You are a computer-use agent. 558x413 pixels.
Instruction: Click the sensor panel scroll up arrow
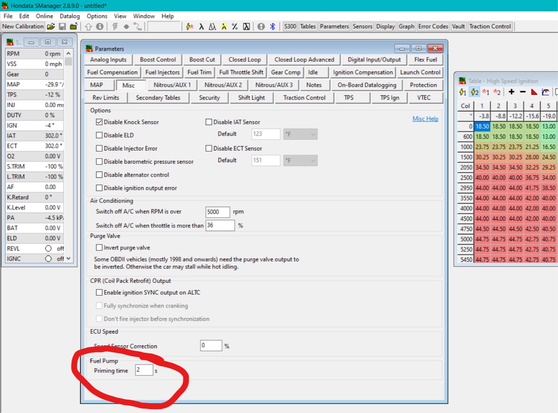click(x=68, y=53)
